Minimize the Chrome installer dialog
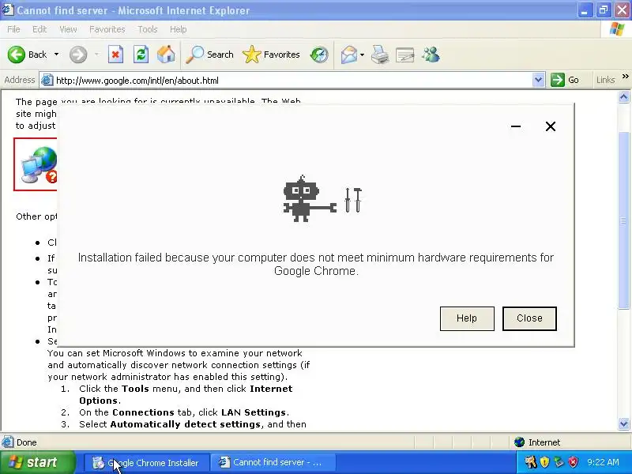 click(516, 126)
